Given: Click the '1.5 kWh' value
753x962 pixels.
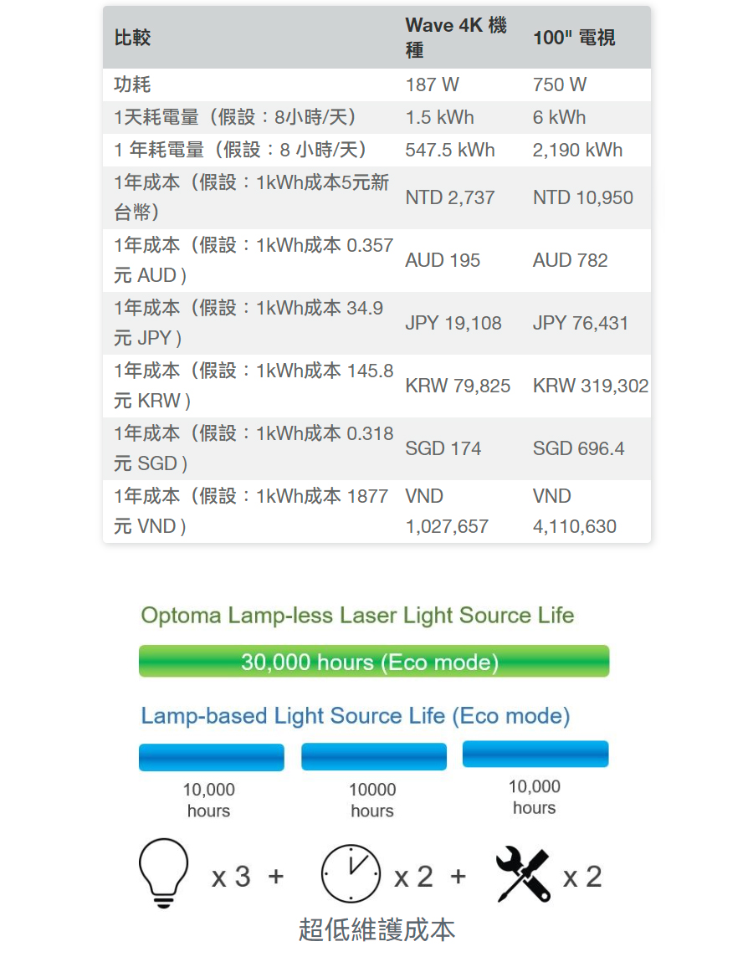Looking at the screenshot, I should click(x=439, y=117).
